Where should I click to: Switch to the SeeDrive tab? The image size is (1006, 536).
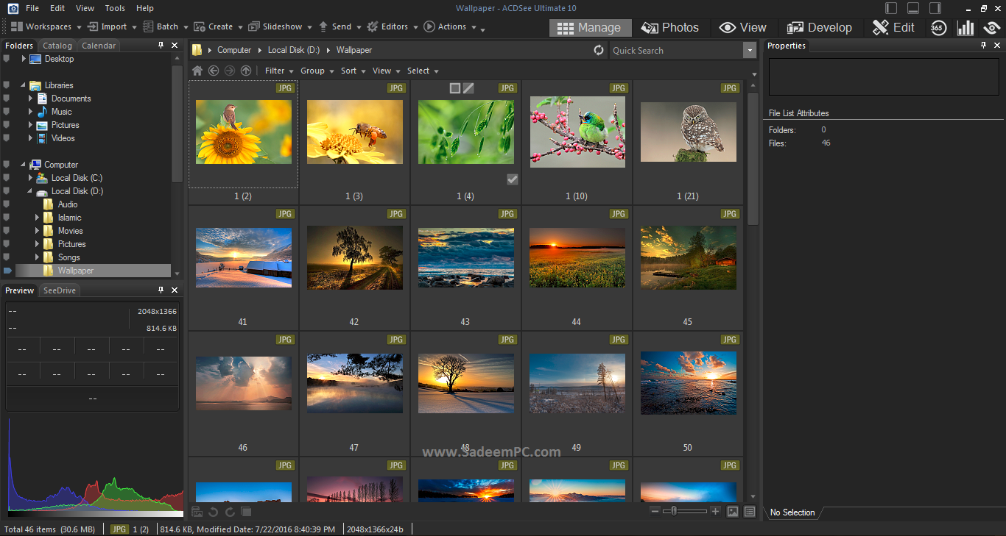click(x=60, y=290)
